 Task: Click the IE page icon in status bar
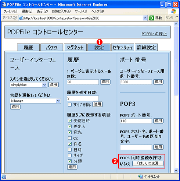(x=4, y=177)
